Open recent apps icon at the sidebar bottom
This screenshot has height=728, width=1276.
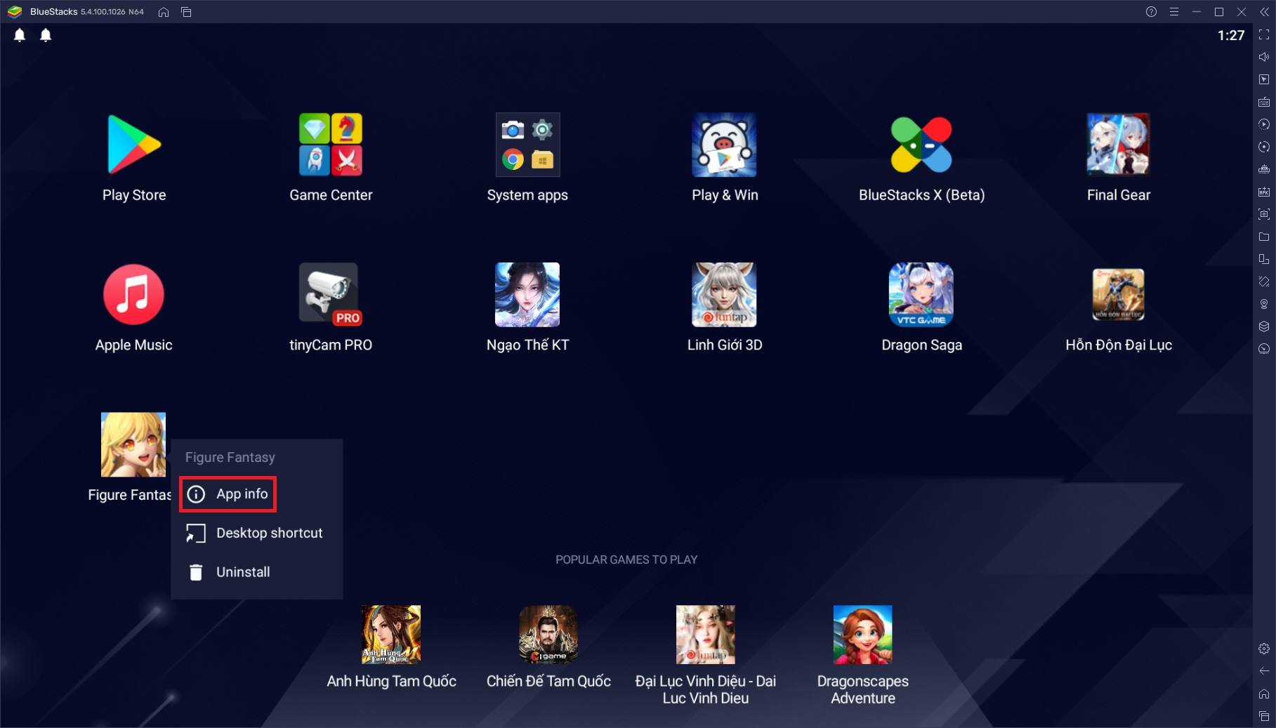[1264, 716]
